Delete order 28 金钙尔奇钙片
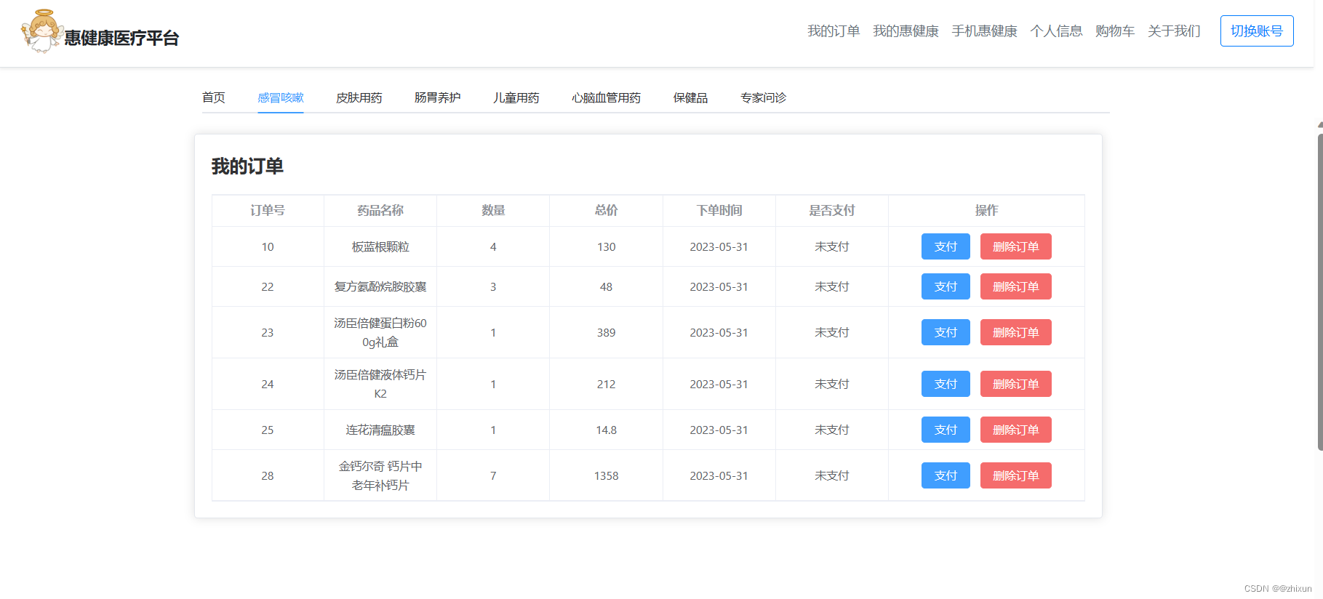 1016,475
